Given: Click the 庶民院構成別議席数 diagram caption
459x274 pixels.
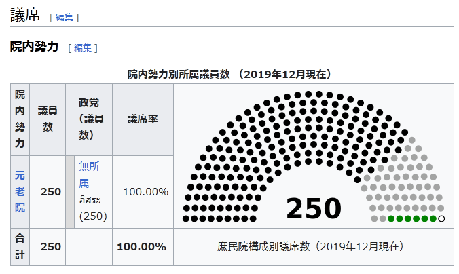Looking at the screenshot, I should pyautogui.click(x=313, y=246).
